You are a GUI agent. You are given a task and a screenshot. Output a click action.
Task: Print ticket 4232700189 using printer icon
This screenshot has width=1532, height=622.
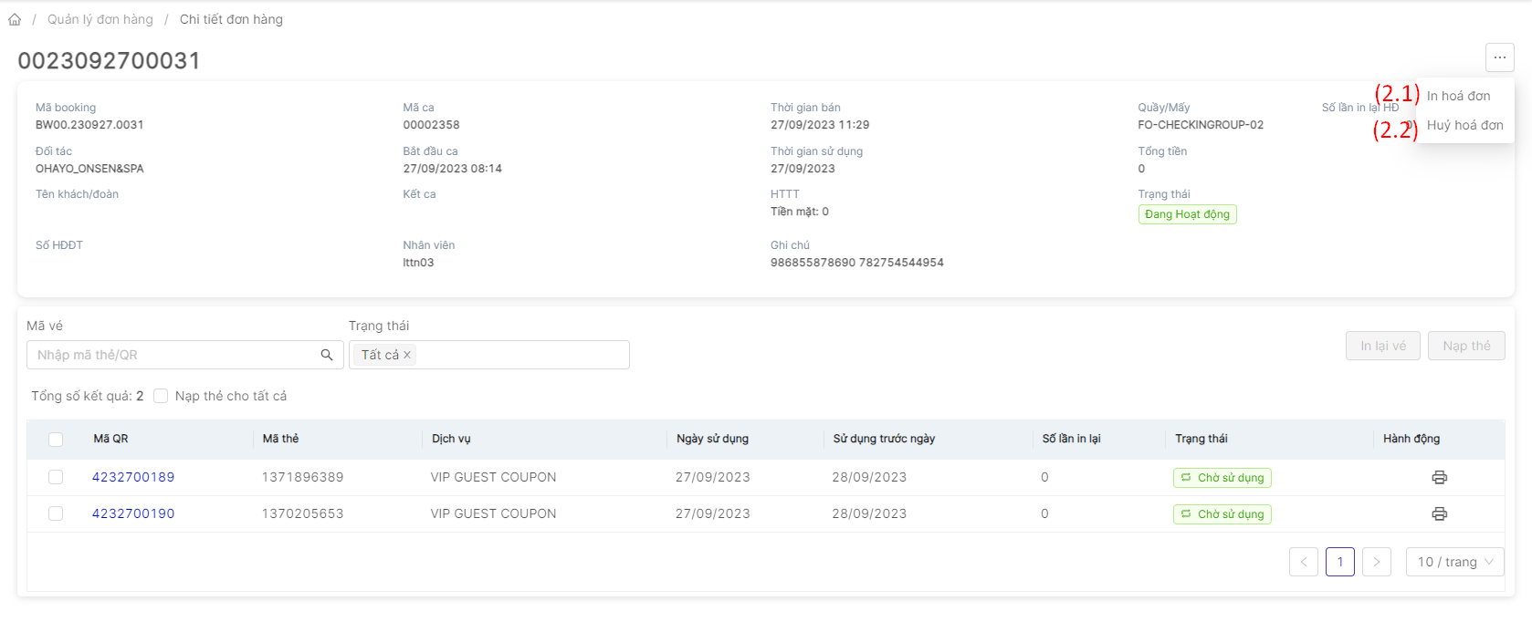[1439, 477]
